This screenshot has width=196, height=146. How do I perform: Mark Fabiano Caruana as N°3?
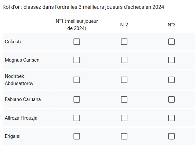pyautogui.click(x=171, y=99)
